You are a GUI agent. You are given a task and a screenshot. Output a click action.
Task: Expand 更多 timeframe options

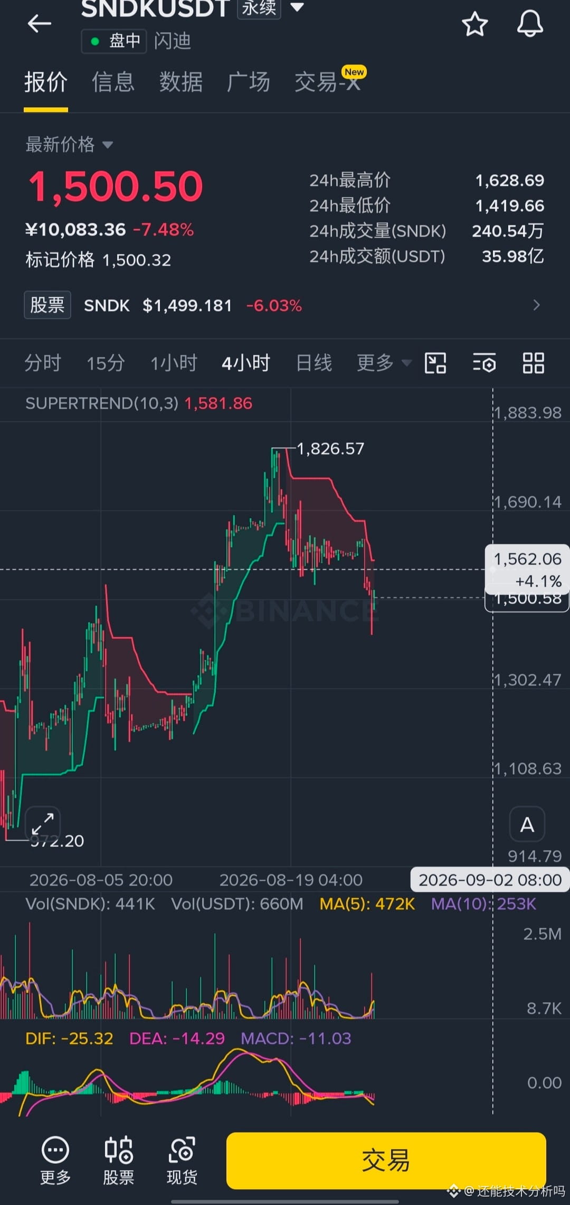coord(384,363)
